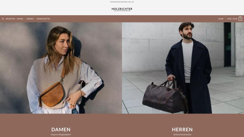Screen dimensions: 244x137
Task: Open the Cart / €0.00 link
Action: (x=232, y=19)
